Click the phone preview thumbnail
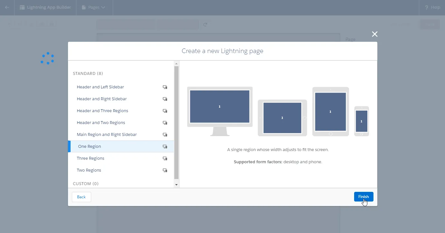Image resolution: width=445 pixels, height=233 pixels. coord(362,121)
